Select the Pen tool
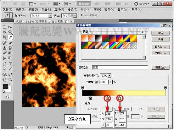Image resolution: width=174 pixels, height=130 pixels. pyautogui.click(x=4, y=64)
